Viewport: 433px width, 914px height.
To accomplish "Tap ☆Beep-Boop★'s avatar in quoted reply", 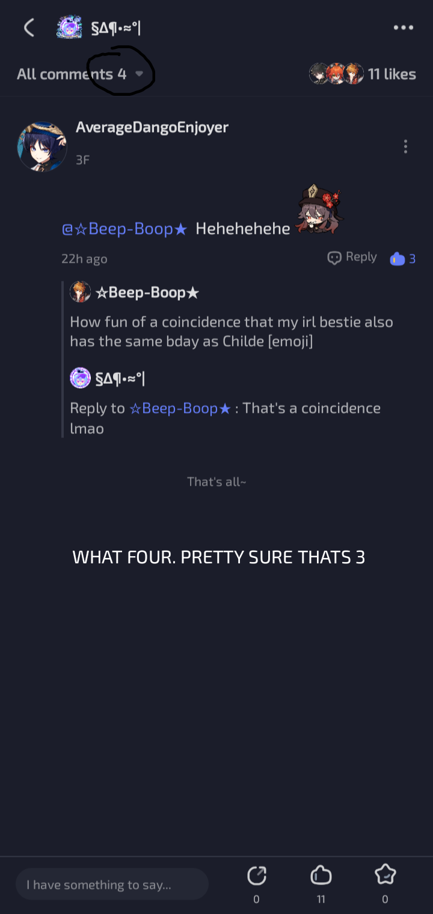I will click(x=80, y=292).
